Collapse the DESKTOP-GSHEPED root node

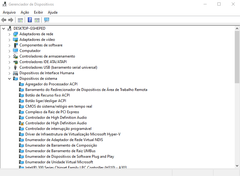coord(3,28)
